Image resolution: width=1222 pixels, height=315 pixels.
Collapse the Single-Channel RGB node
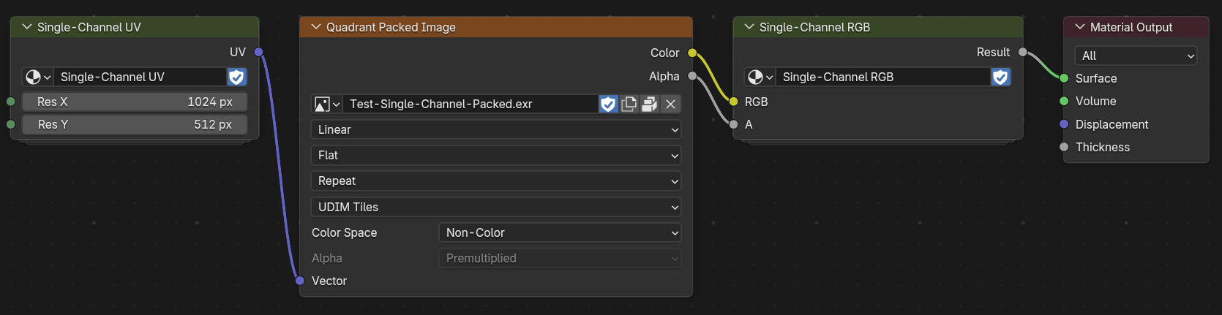pyautogui.click(x=749, y=27)
